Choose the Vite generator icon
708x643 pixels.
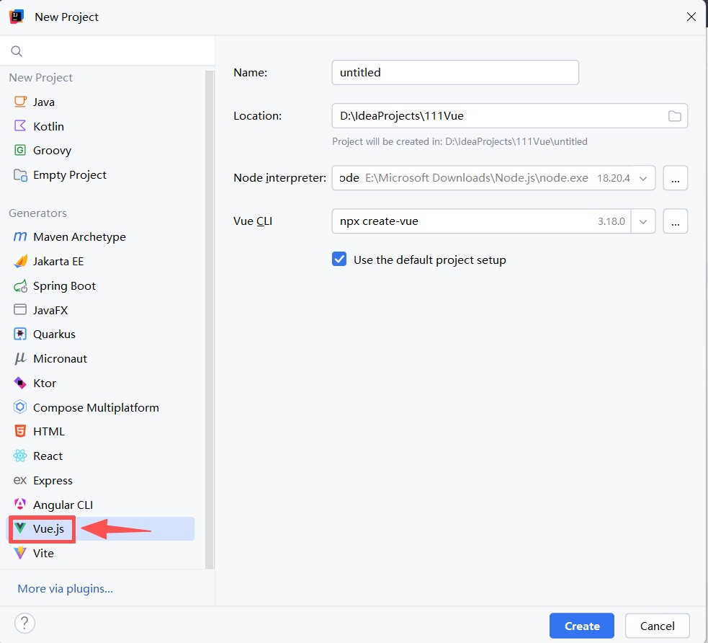pos(20,554)
